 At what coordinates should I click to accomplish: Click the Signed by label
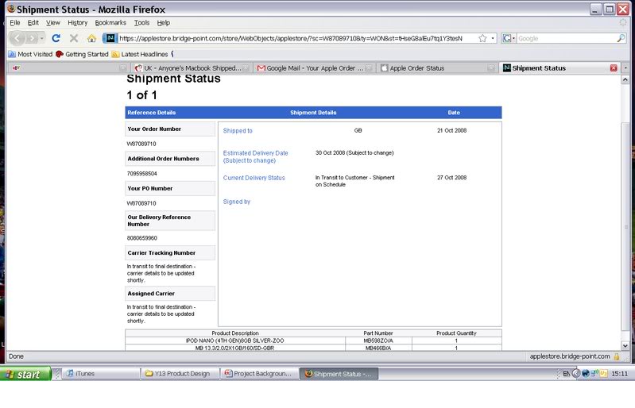pos(237,202)
